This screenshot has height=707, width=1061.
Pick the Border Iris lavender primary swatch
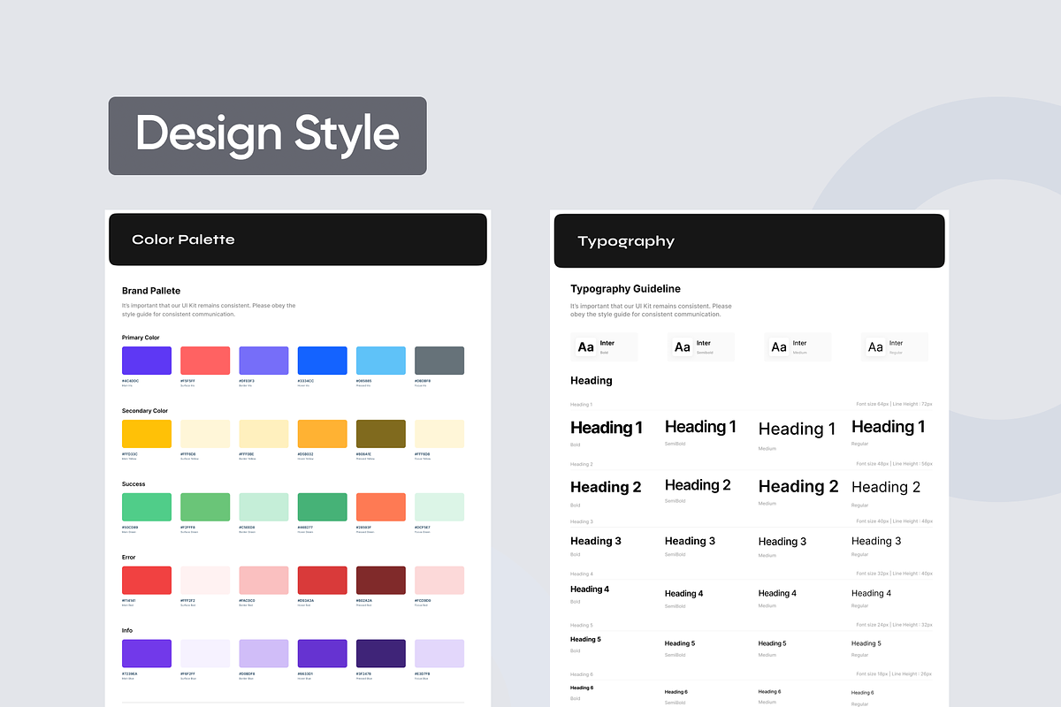pos(263,361)
